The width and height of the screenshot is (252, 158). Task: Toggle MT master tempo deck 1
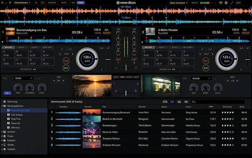pyautogui.click(x=108, y=48)
